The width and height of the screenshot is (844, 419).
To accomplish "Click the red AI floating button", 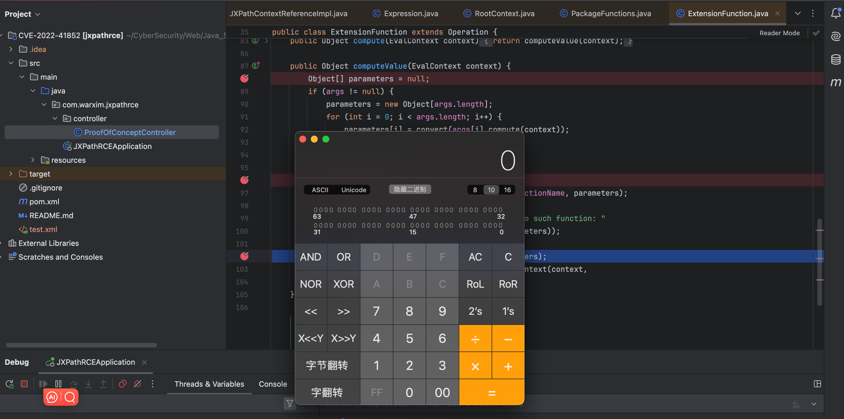I will tap(52, 397).
